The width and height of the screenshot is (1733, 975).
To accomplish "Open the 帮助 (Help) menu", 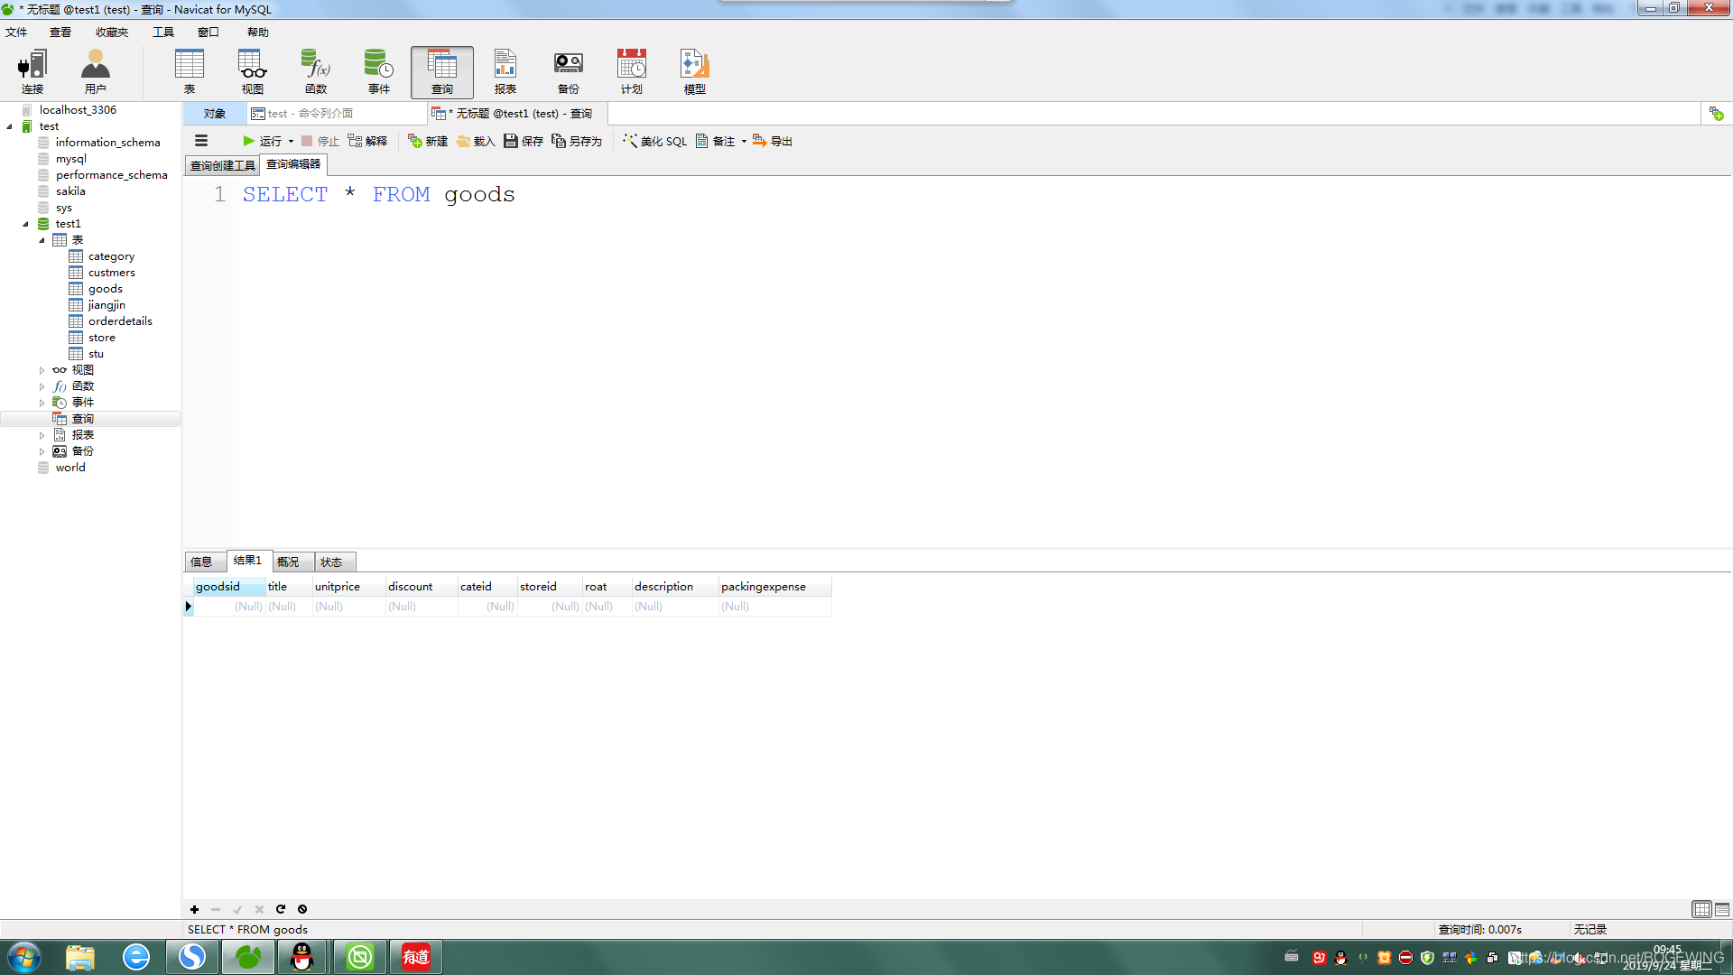I will pos(258,32).
